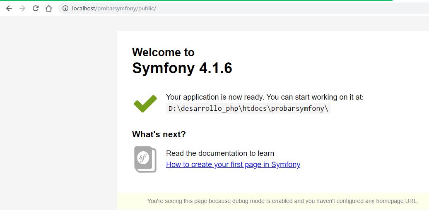Click "Read the documentation to learn" text
Screen dimensions: 429x210
[220, 153]
